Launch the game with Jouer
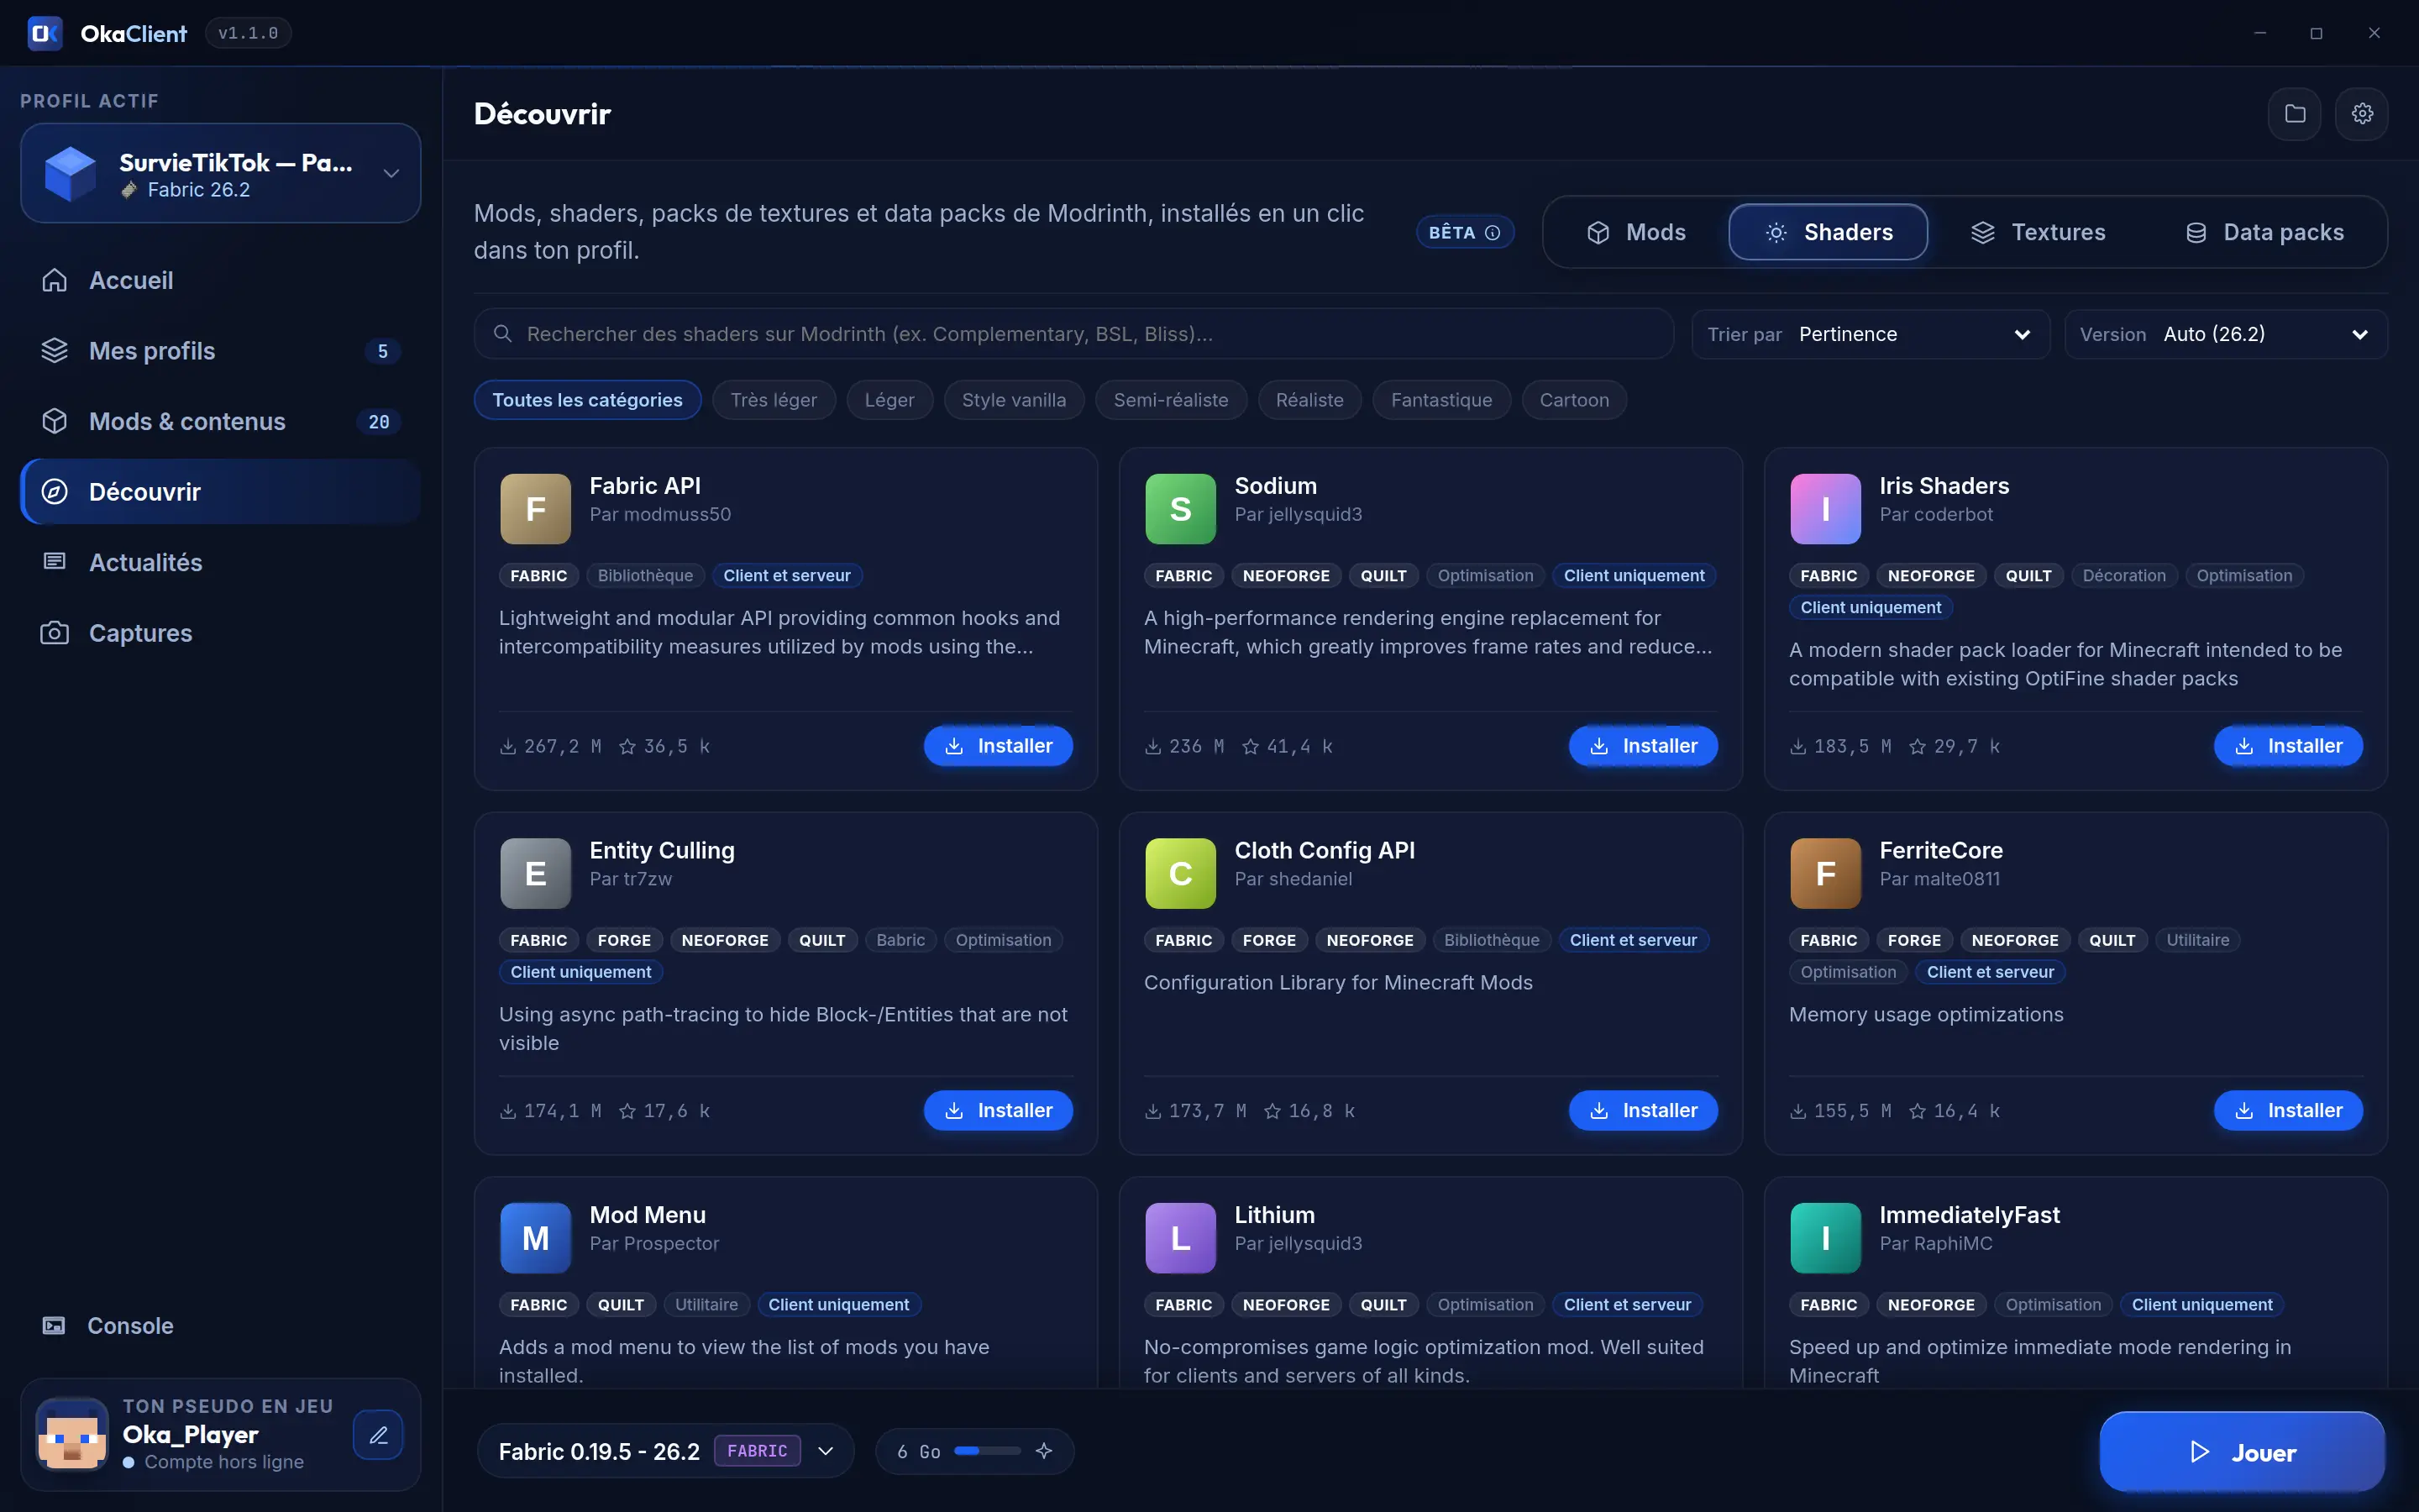Screen dimensions: 2419x1512 click(2242, 1451)
